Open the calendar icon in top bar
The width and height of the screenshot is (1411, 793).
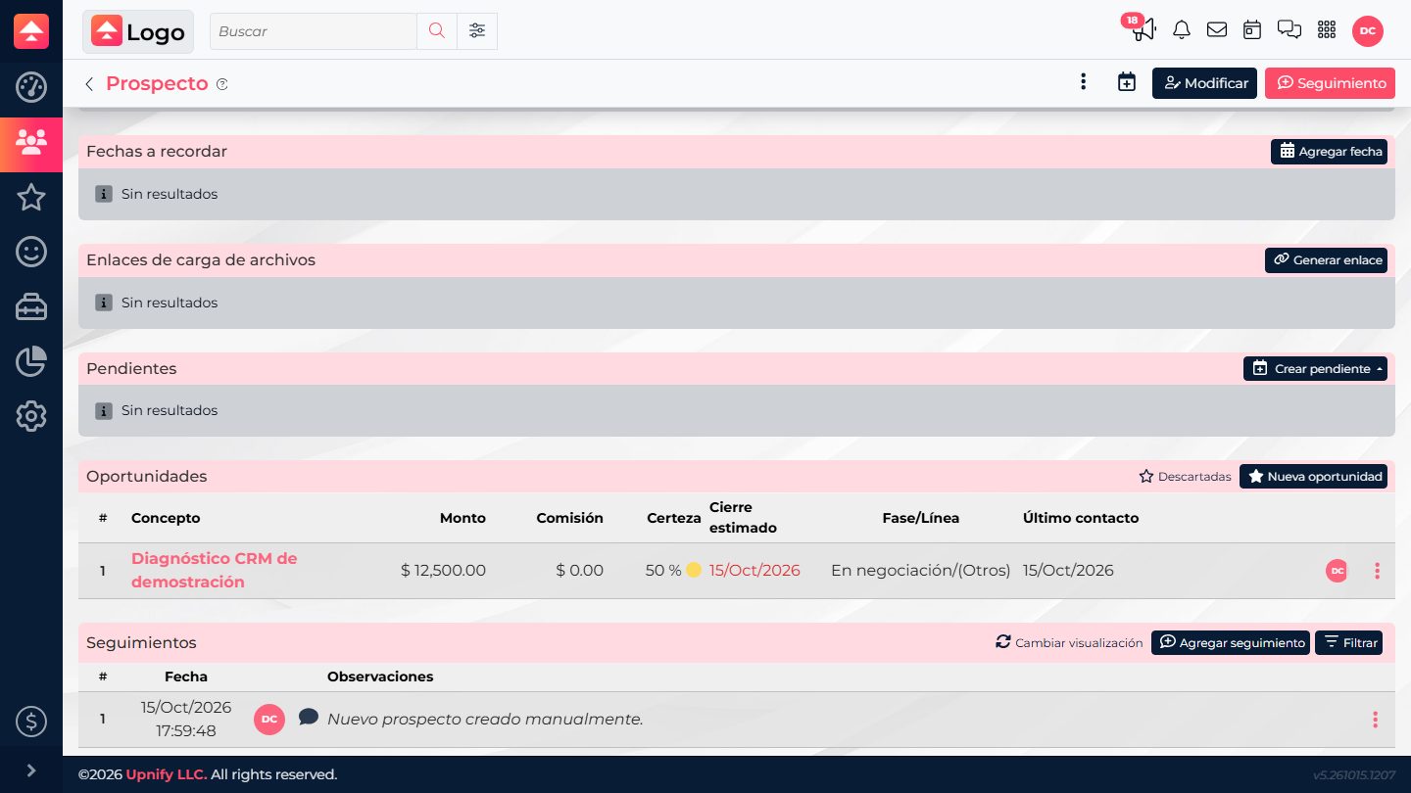[x=1252, y=30]
